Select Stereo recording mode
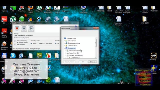Image resolution: width=160 pixels, height=90 pixels. (37, 43)
